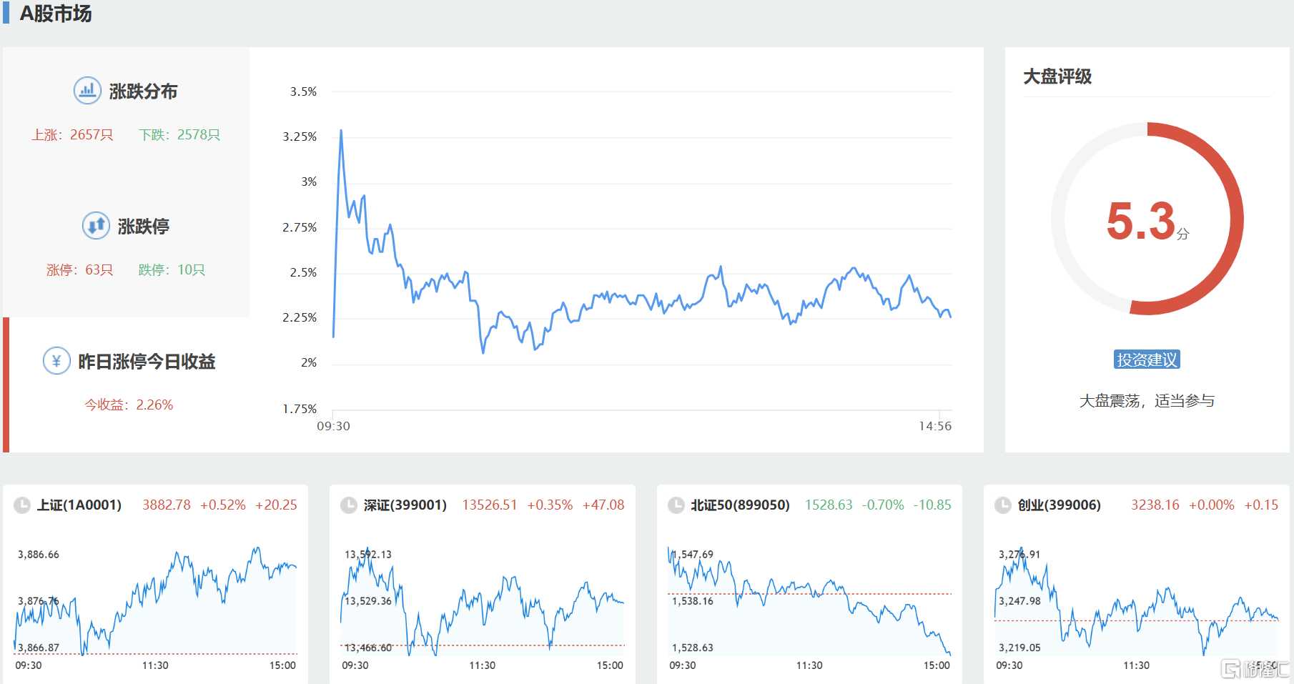Open the 北证50(899050) index title link

coord(740,505)
